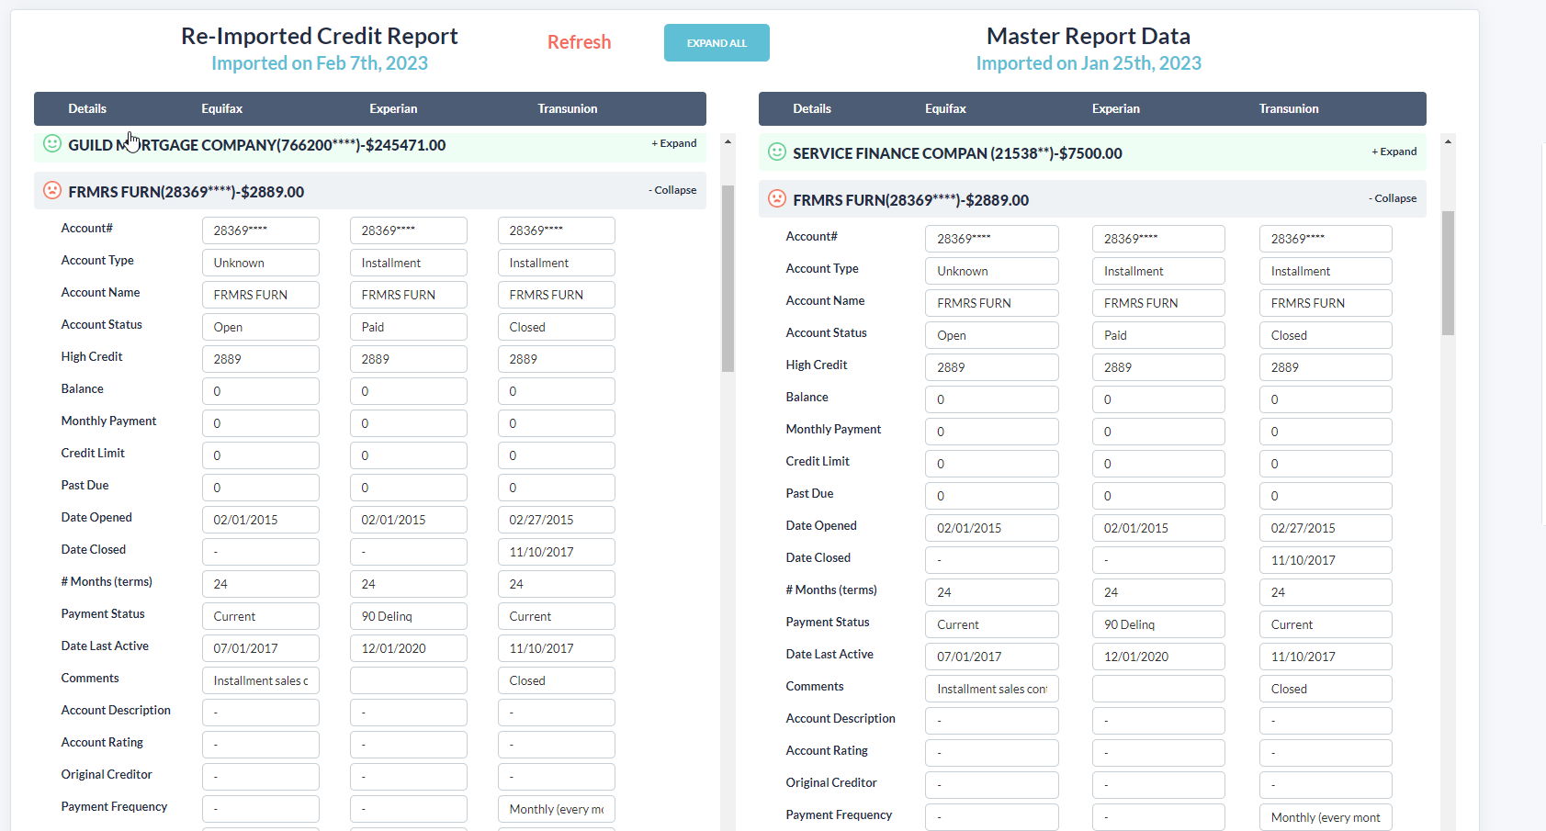Click the Details header in the left report
The width and height of the screenshot is (1546, 831).
point(86,108)
